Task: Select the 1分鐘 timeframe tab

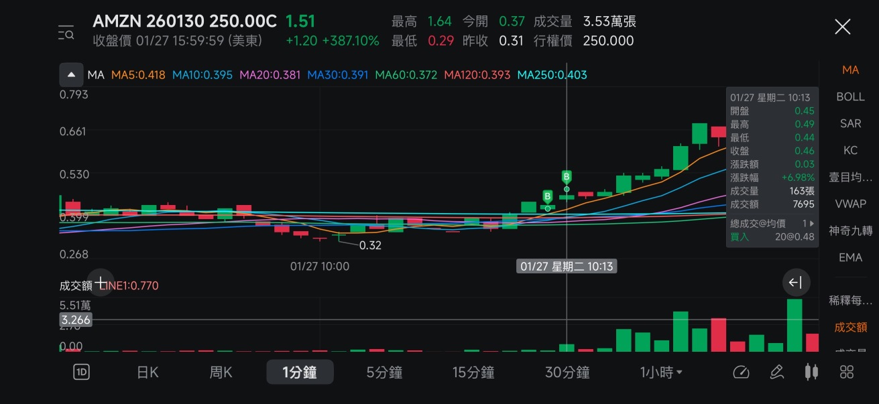Action: click(x=300, y=373)
